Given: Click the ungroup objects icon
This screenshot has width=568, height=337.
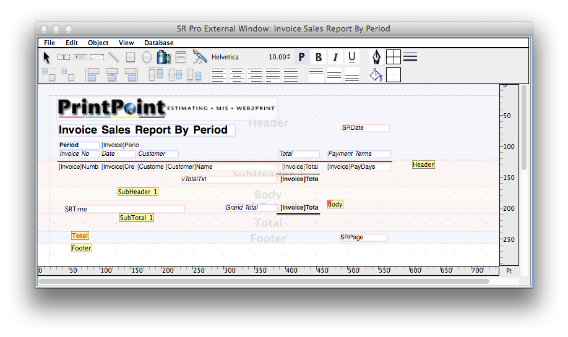Looking at the screenshot, I should pyautogui.click(x=67, y=75).
